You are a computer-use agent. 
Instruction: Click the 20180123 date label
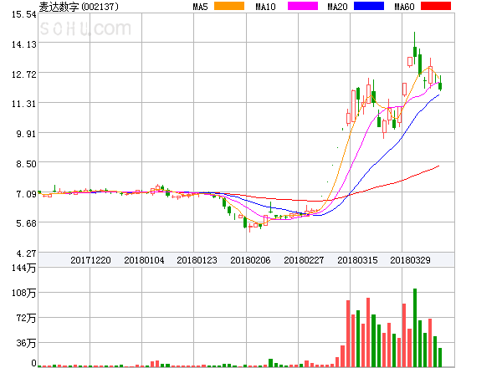(197, 260)
